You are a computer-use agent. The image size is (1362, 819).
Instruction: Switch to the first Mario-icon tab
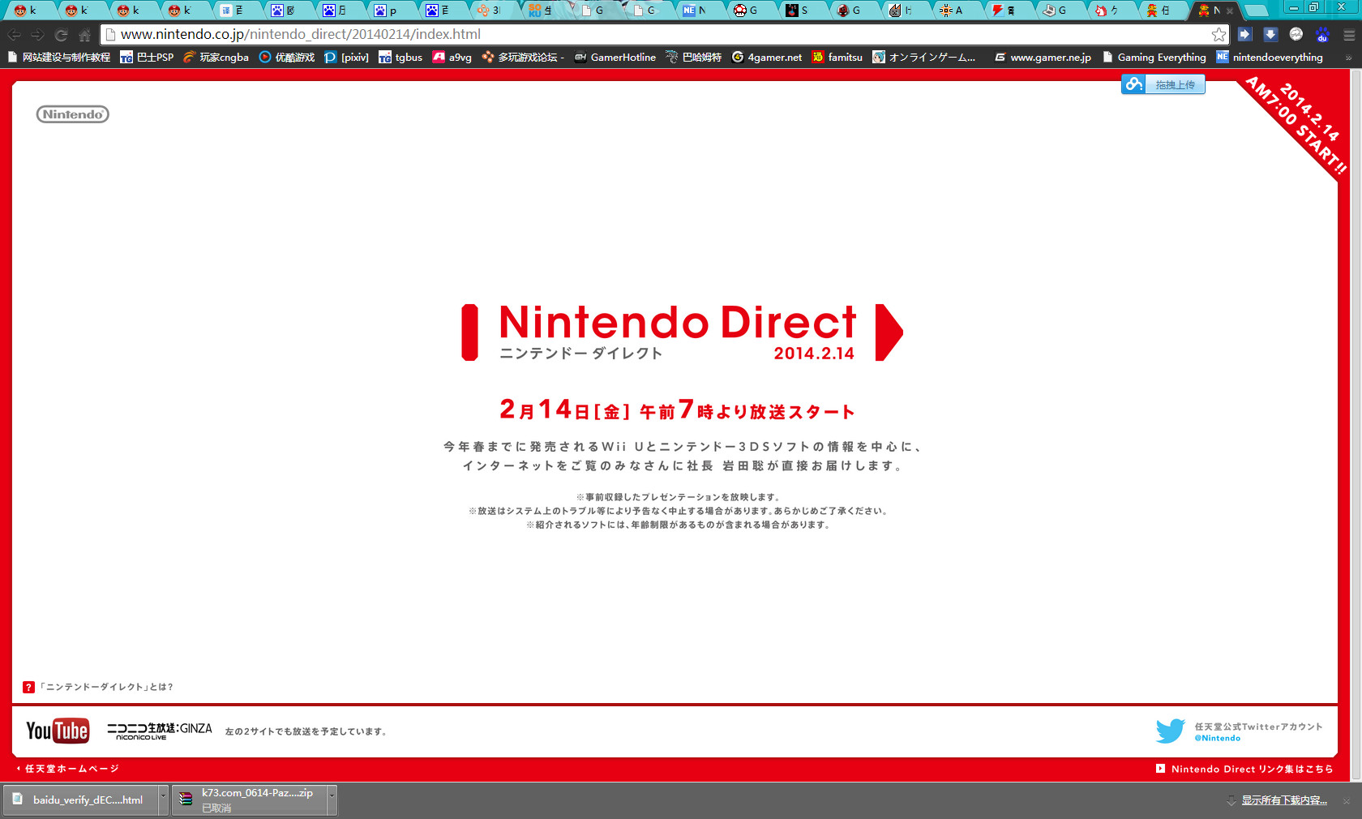point(28,11)
